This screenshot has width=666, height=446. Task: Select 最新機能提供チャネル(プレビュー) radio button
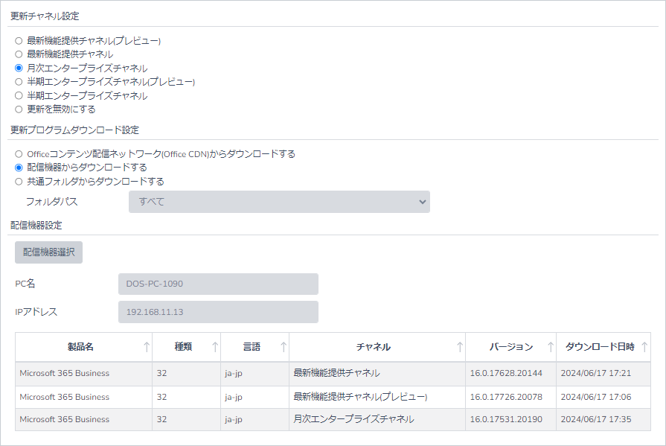click(19, 41)
